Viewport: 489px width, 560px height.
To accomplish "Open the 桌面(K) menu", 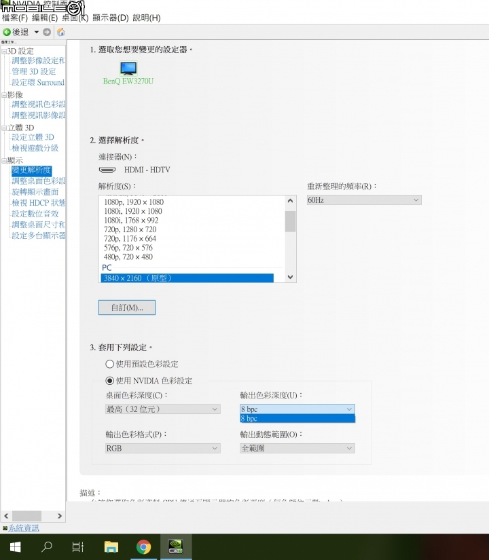I will click(75, 18).
